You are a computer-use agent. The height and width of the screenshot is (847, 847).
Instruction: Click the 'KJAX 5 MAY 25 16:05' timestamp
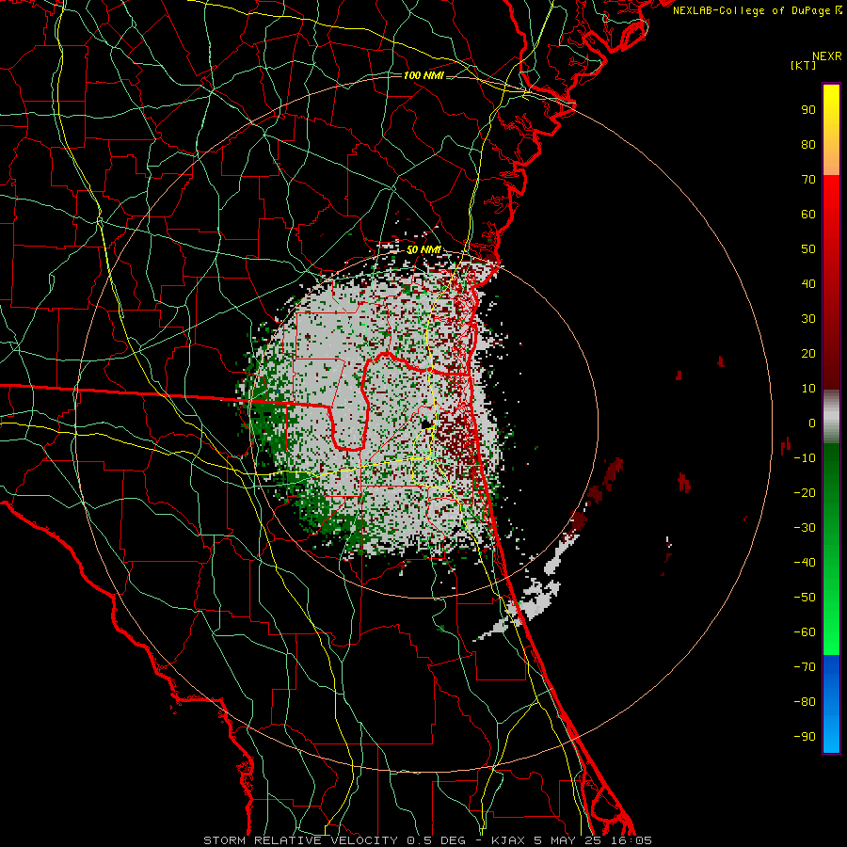click(x=571, y=840)
